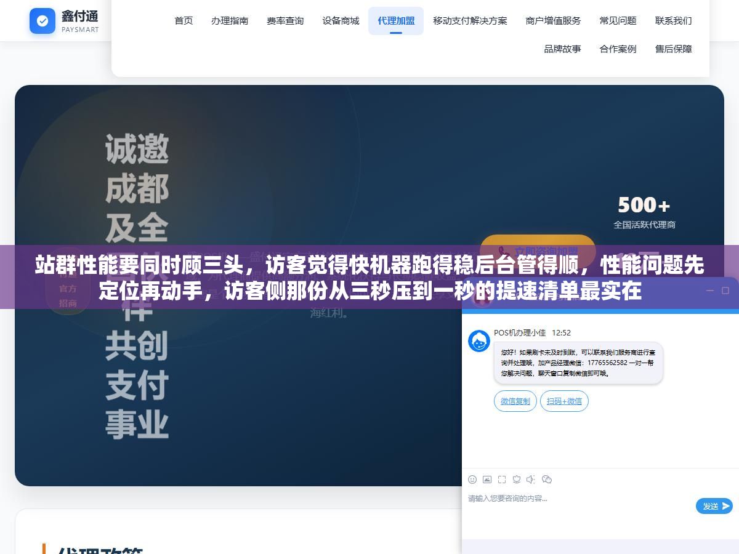Maximize the chat widget window
Screen dimensions: 739x554
(725, 291)
